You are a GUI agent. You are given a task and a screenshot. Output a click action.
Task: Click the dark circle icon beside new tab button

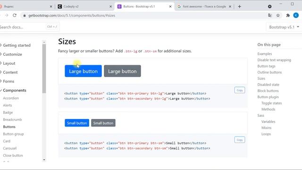click(x=269, y=7)
